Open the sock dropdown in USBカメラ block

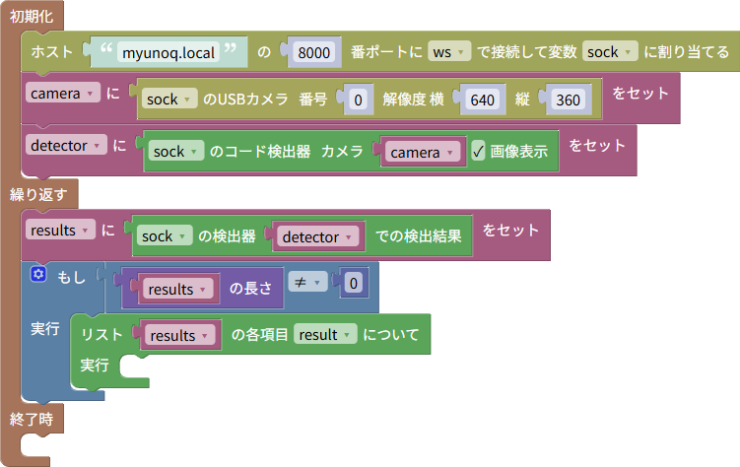pyautogui.click(x=168, y=100)
